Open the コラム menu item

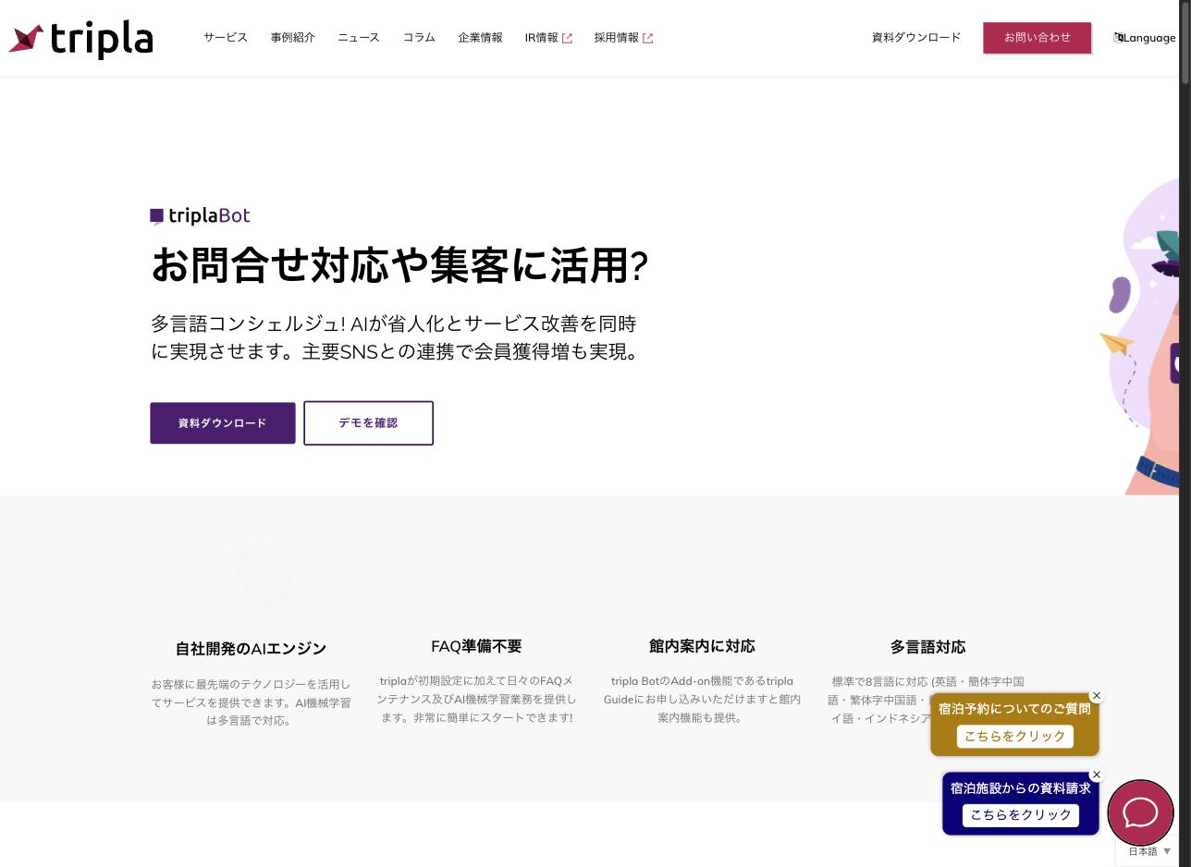pyautogui.click(x=419, y=38)
